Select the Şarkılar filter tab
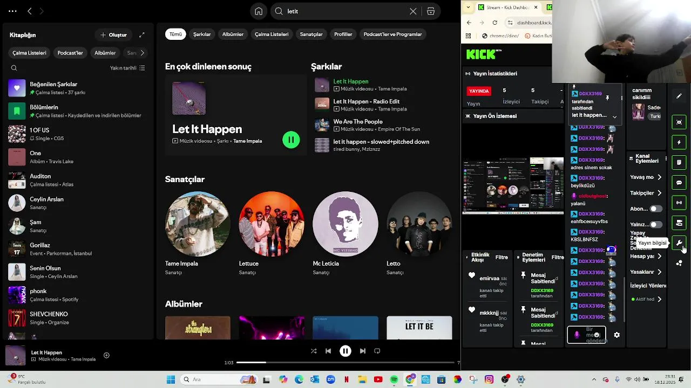Screen dimensions: 691x388 click(x=202, y=34)
